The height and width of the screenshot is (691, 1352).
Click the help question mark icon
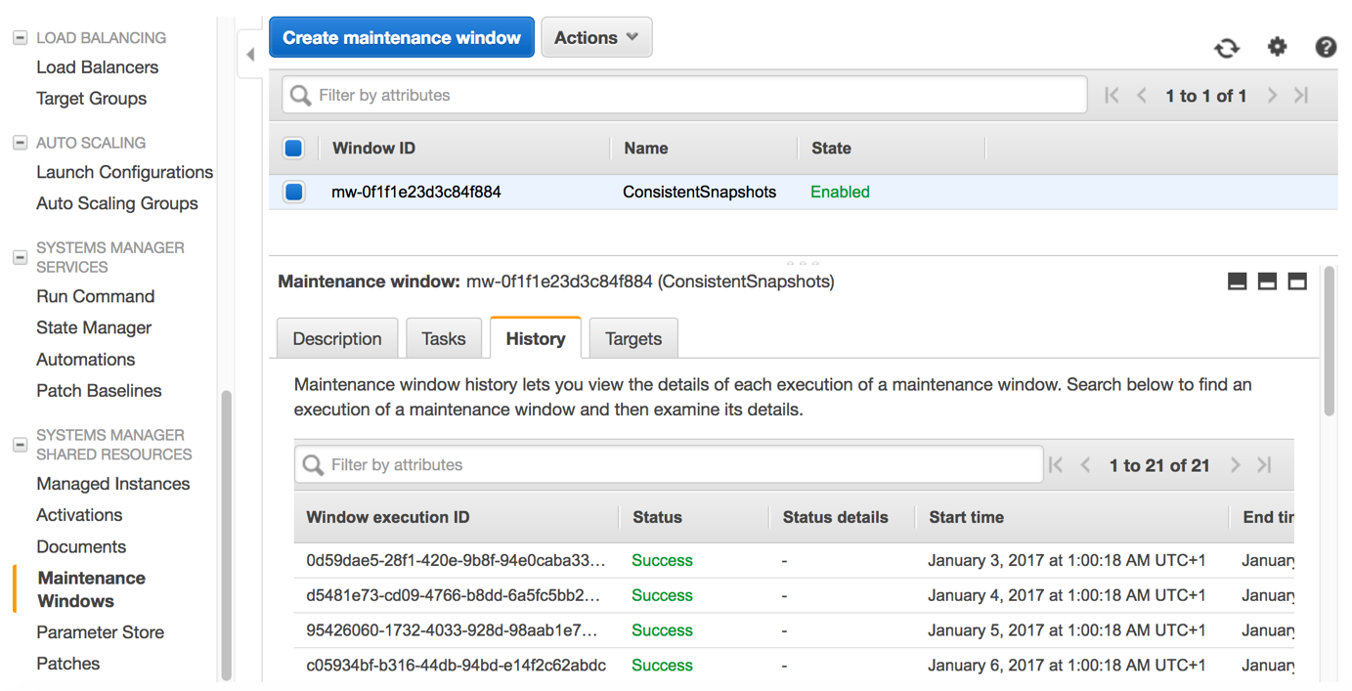pos(1325,47)
